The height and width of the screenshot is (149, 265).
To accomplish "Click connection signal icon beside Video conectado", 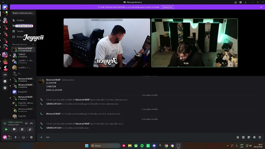I will click(5, 123).
